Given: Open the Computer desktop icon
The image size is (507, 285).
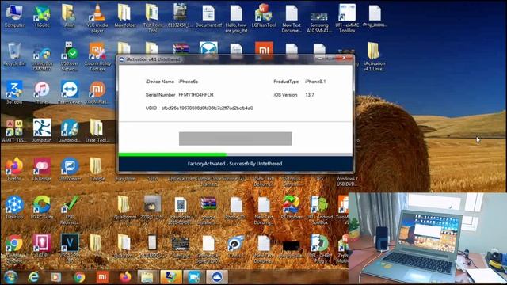Looking at the screenshot, I should click(14, 16).
